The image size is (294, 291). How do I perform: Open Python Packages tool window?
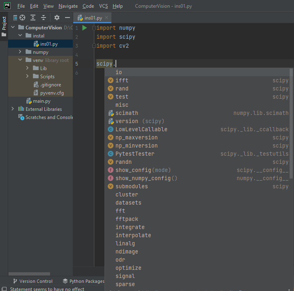coord(83,281)
